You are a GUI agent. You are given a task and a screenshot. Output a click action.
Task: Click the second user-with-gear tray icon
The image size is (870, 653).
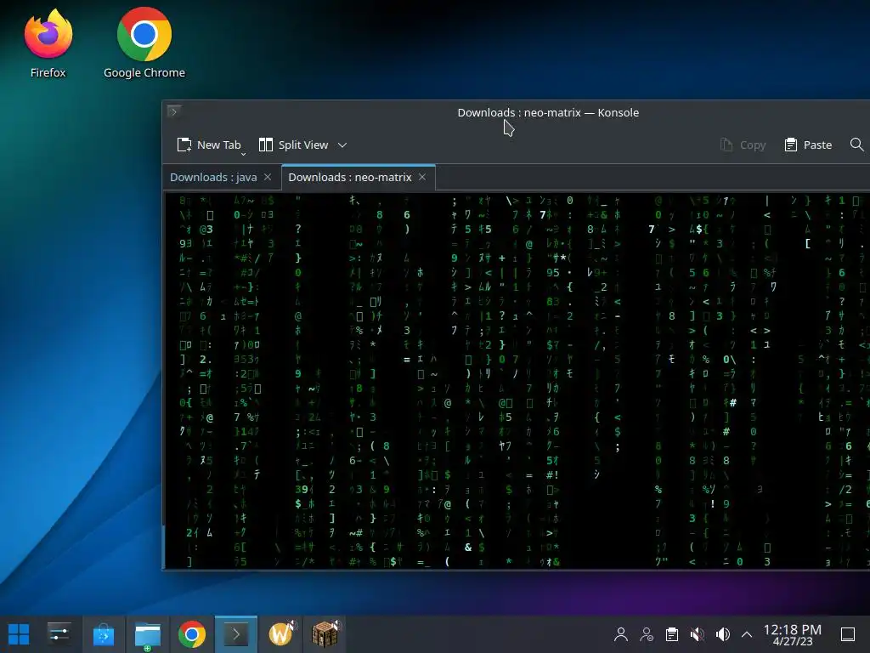647,634
